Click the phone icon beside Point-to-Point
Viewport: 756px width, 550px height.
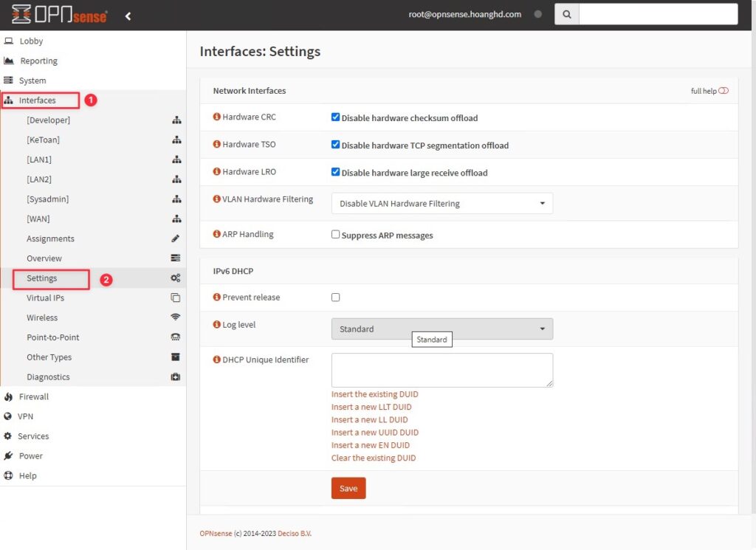click(176, 337)
